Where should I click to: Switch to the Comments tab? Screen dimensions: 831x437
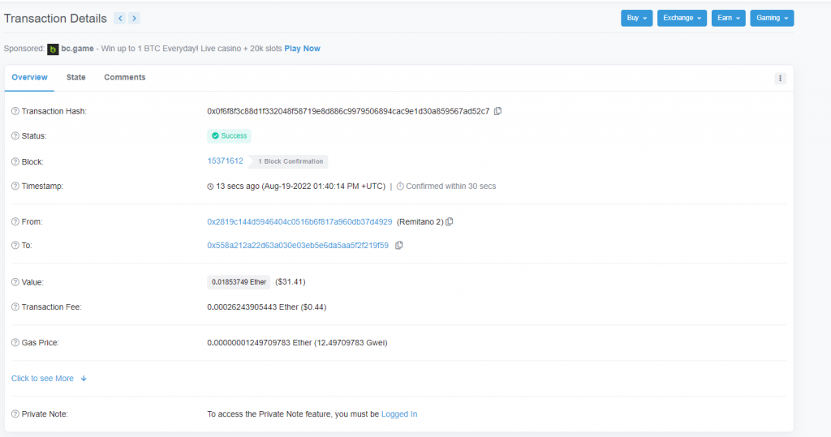click(125, 78)
